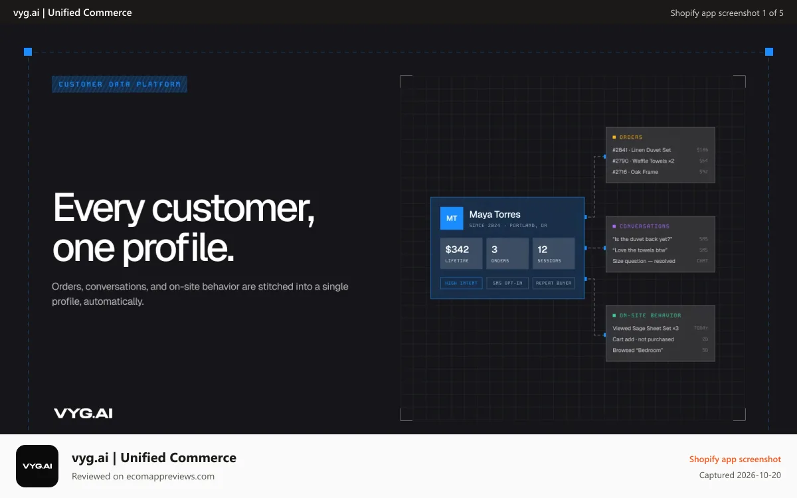Open the 3 Orders stat tile
This screenshot has width=797, height=498.
coord(507,253)
